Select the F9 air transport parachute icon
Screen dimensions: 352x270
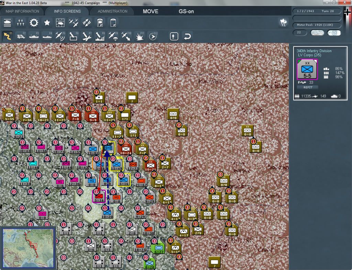113,36
